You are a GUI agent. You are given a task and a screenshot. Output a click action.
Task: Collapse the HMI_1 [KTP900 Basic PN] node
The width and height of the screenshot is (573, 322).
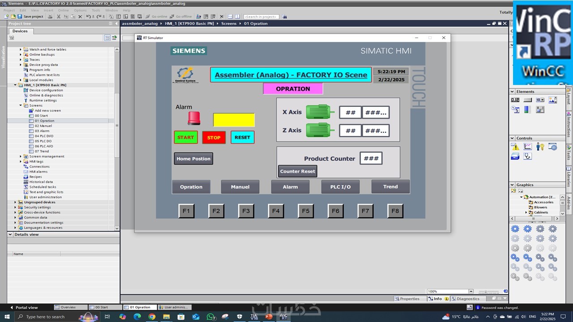[x=15, y=85]
